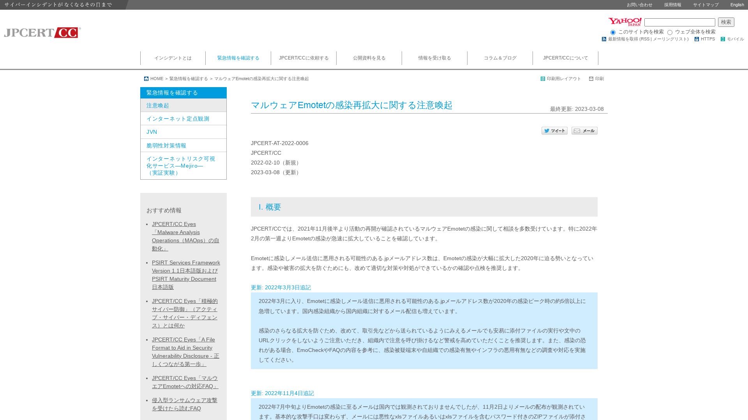This screenshot has height=420, width=748.
Task: Open サイトマップ link
Action: (x=706, y=5)
